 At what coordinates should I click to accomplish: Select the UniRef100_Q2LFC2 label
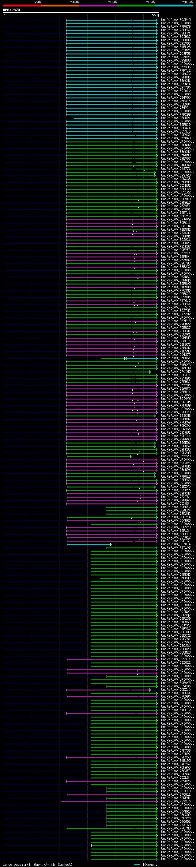pyautogui.click(x=175, y=30)
